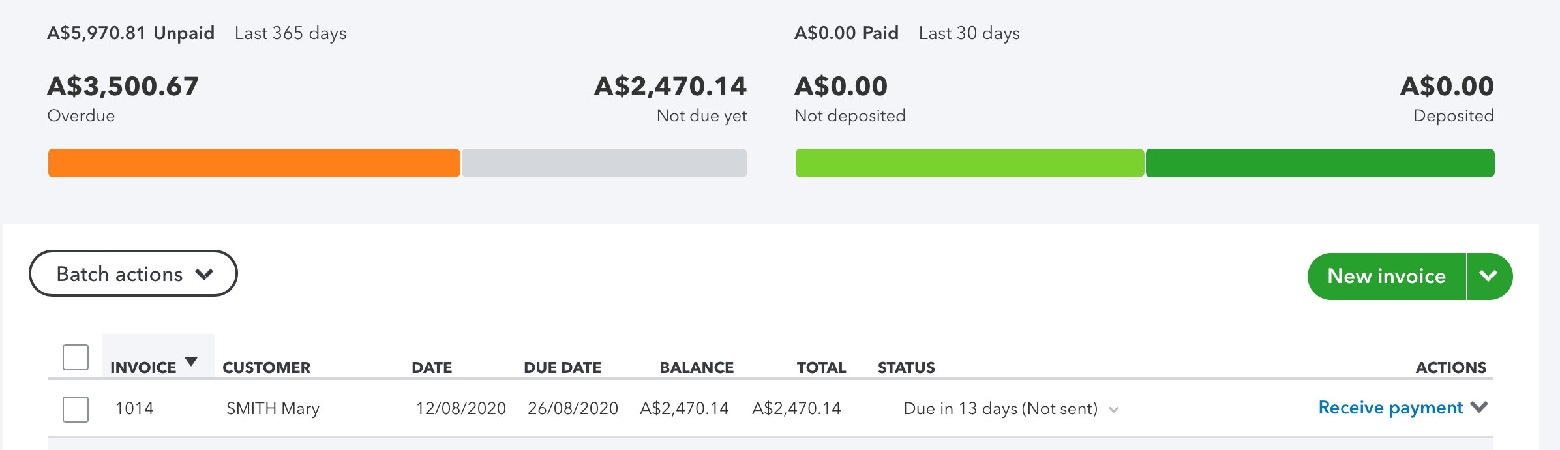Sort invoices by Customer column header
Image resolution: width=1560 pixels, height=450 pixels.
(266, 368)
